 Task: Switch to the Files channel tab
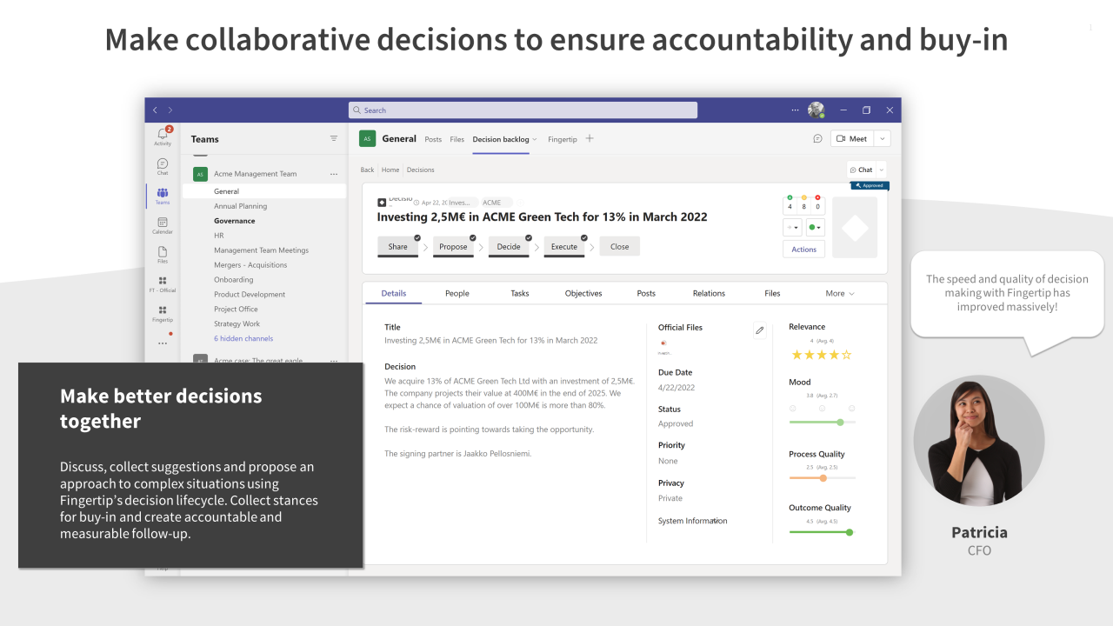(x=457, y=139)
